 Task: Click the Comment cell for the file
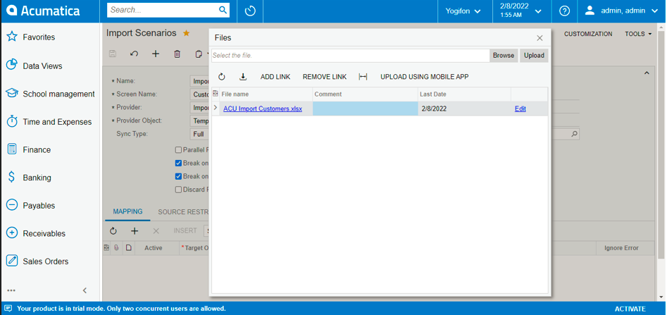point(366,109)
